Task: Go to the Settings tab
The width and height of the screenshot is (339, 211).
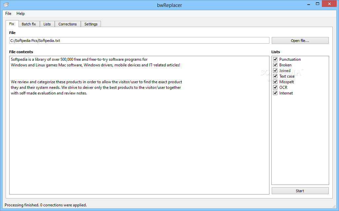Action: click(91, 24)
